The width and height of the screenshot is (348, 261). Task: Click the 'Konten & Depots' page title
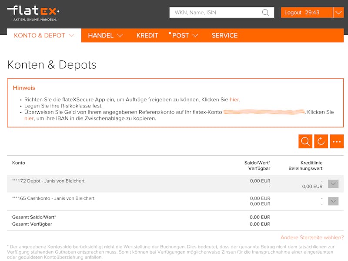[52, 65]
